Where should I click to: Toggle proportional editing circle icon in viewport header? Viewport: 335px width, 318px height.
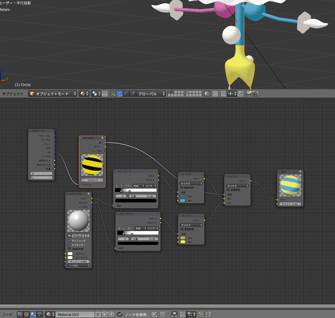215,94
